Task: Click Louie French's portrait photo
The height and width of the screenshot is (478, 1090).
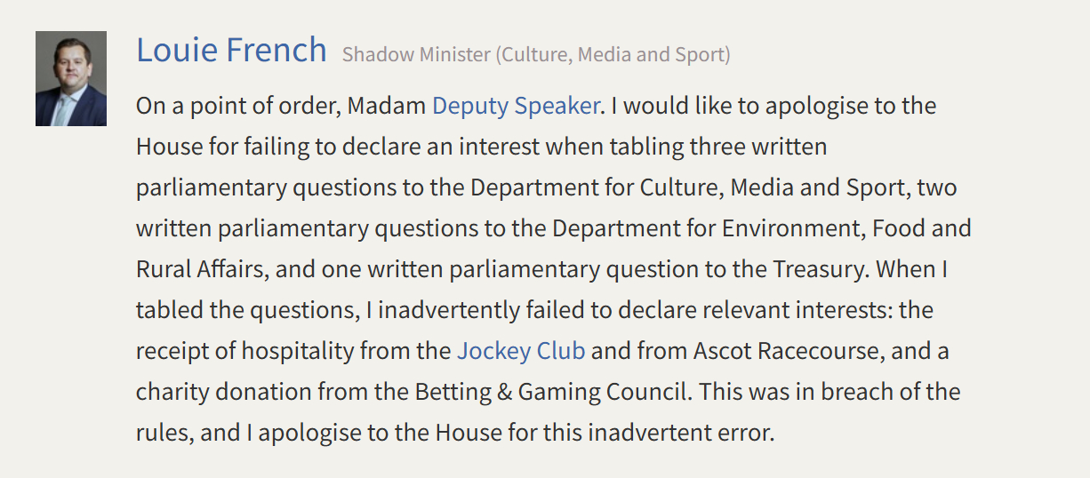Action: point(71,78)
